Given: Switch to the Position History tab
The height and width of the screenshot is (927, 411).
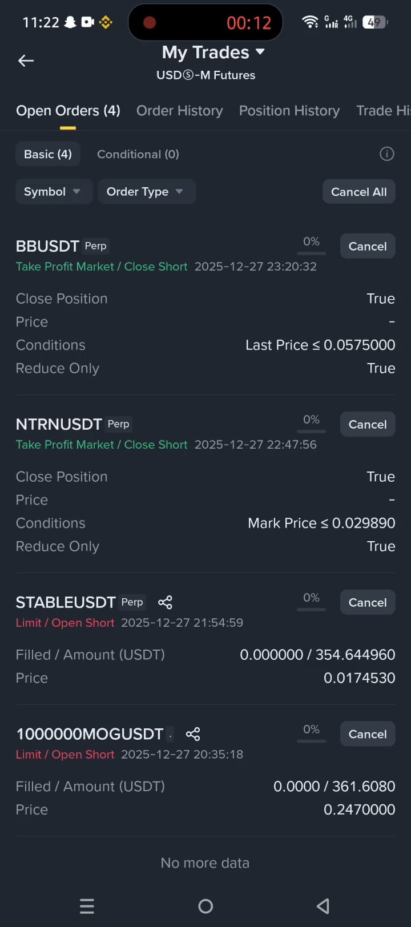Looking at the screenshot, I should pos(289,111).
